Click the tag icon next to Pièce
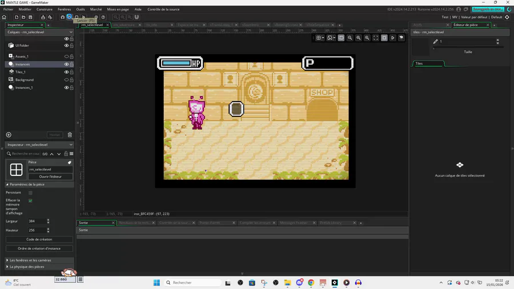The width and height of the screenshot is (514, 289). point(70,162)
